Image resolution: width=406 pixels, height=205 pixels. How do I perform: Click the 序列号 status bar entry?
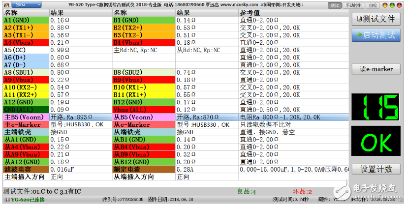click(x=123, y=200)
